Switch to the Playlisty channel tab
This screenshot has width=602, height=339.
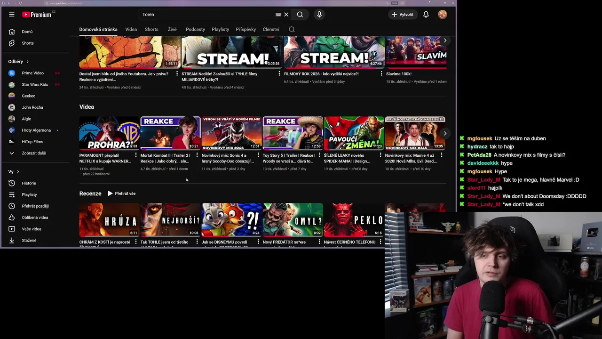[220, 29]
